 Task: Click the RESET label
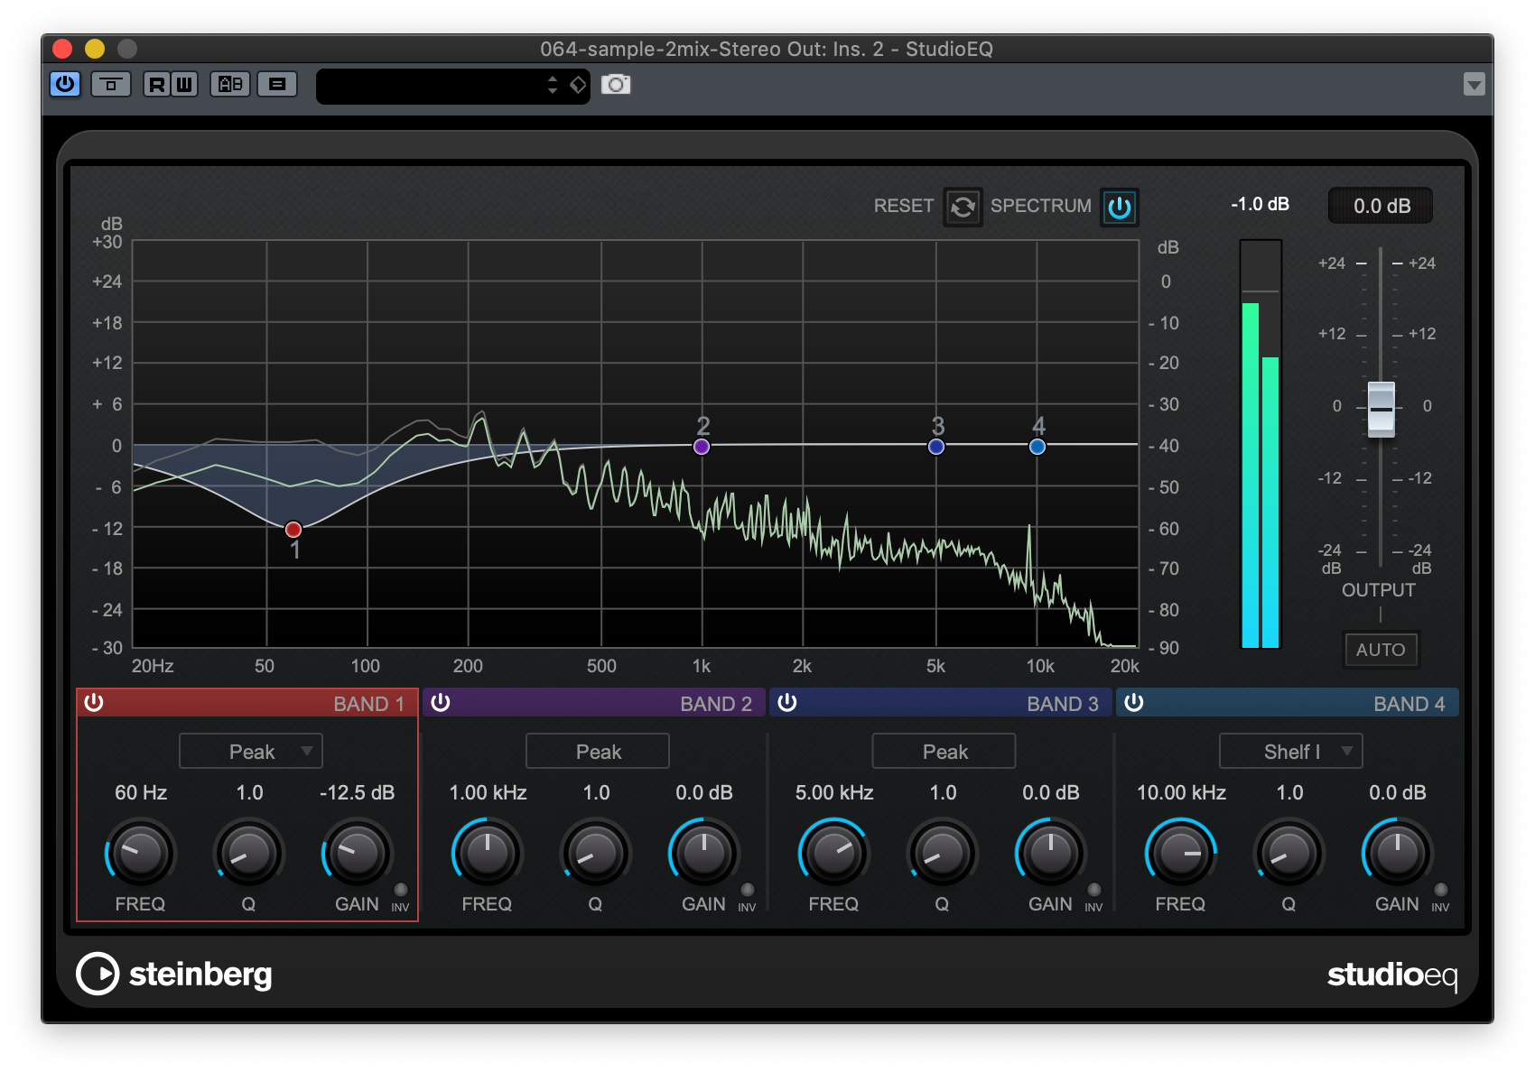[902, 206]
